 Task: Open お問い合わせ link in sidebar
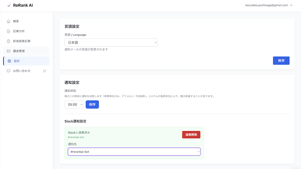[26, 71]
